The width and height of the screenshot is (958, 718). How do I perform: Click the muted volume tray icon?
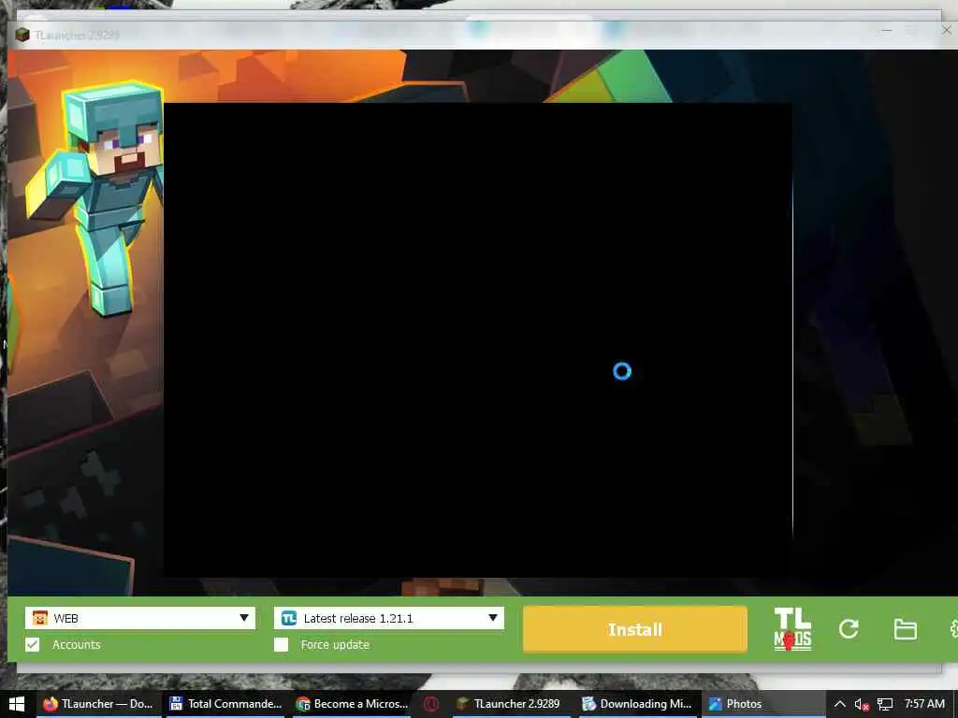tap(862, 704)
